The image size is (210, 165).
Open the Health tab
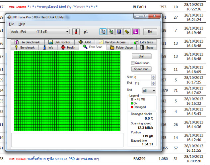tap(68, 48)
